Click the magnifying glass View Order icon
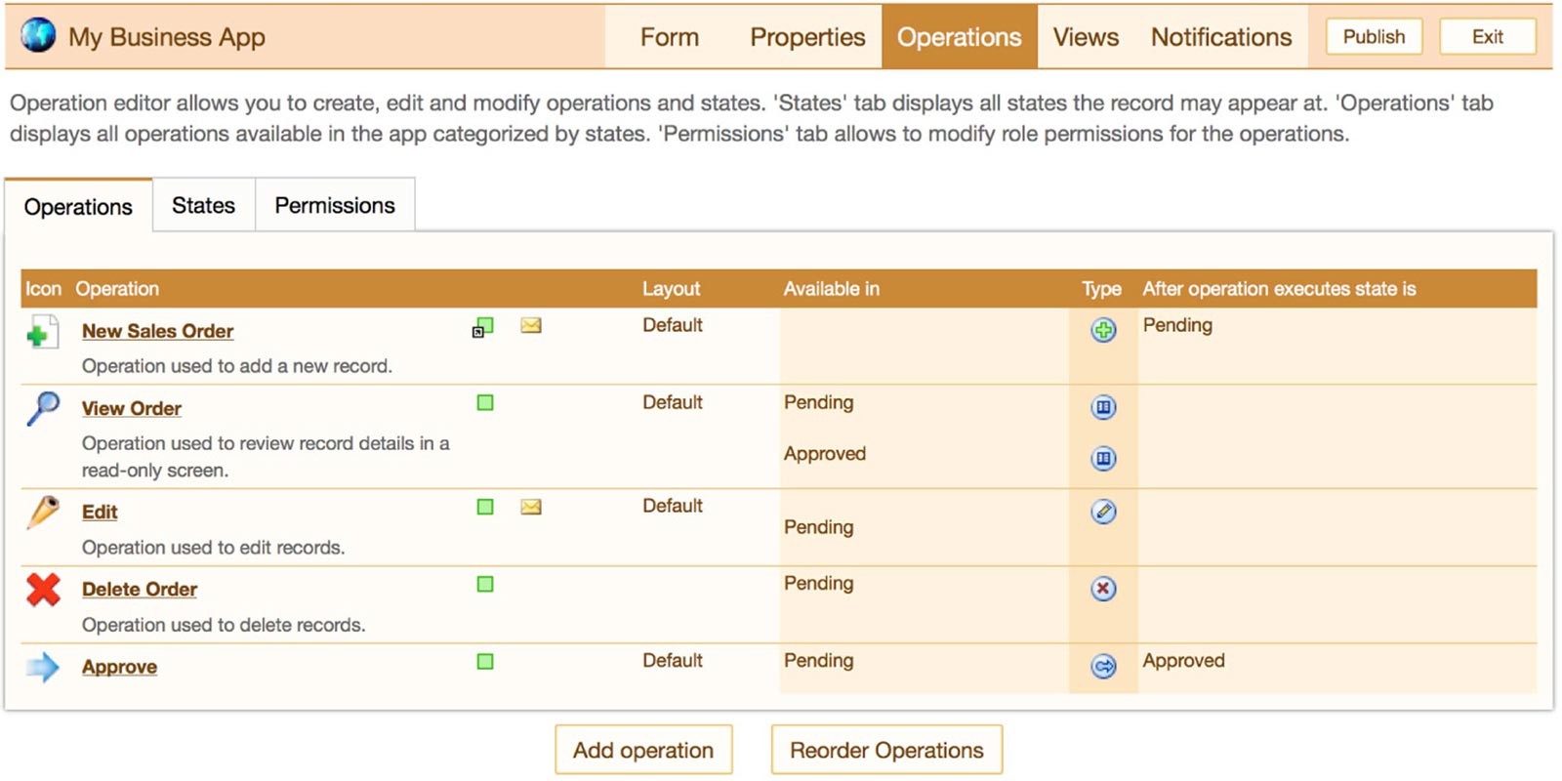The image size is (1562, 781). [x=43, y=408]
